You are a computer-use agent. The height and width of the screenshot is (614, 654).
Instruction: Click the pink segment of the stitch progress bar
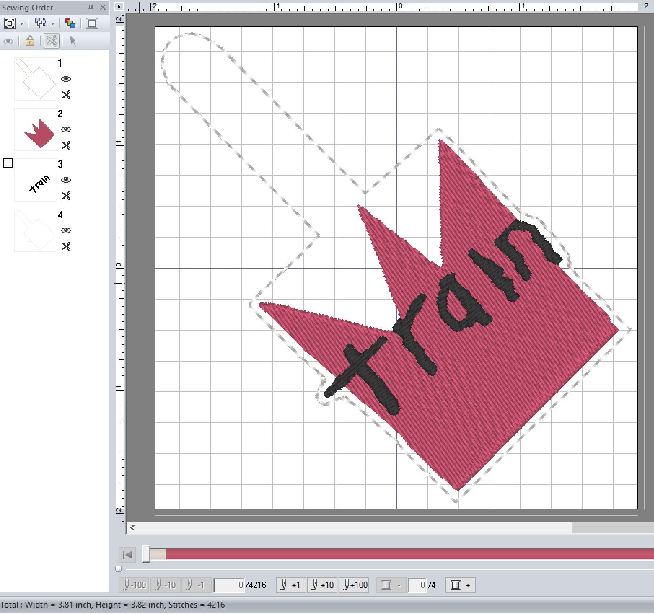410,554
